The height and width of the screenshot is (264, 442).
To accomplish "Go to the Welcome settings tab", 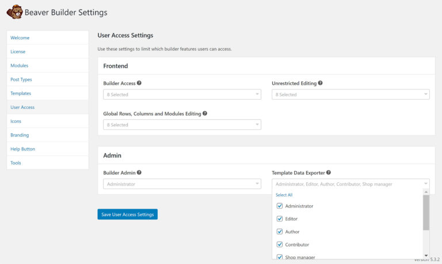I will pos(48,37).
